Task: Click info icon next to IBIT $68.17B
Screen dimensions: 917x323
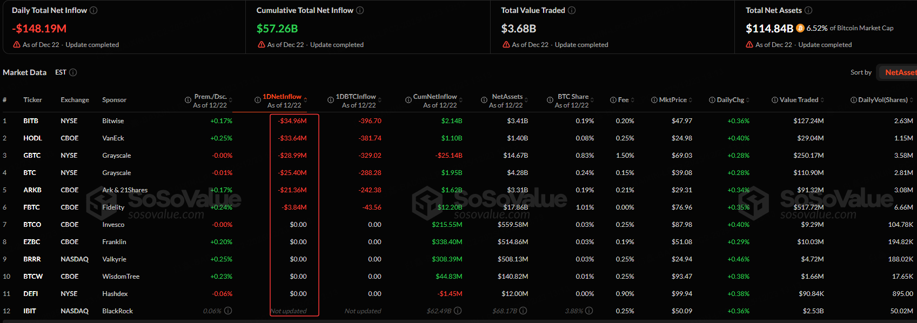Action: pos(523,311)
